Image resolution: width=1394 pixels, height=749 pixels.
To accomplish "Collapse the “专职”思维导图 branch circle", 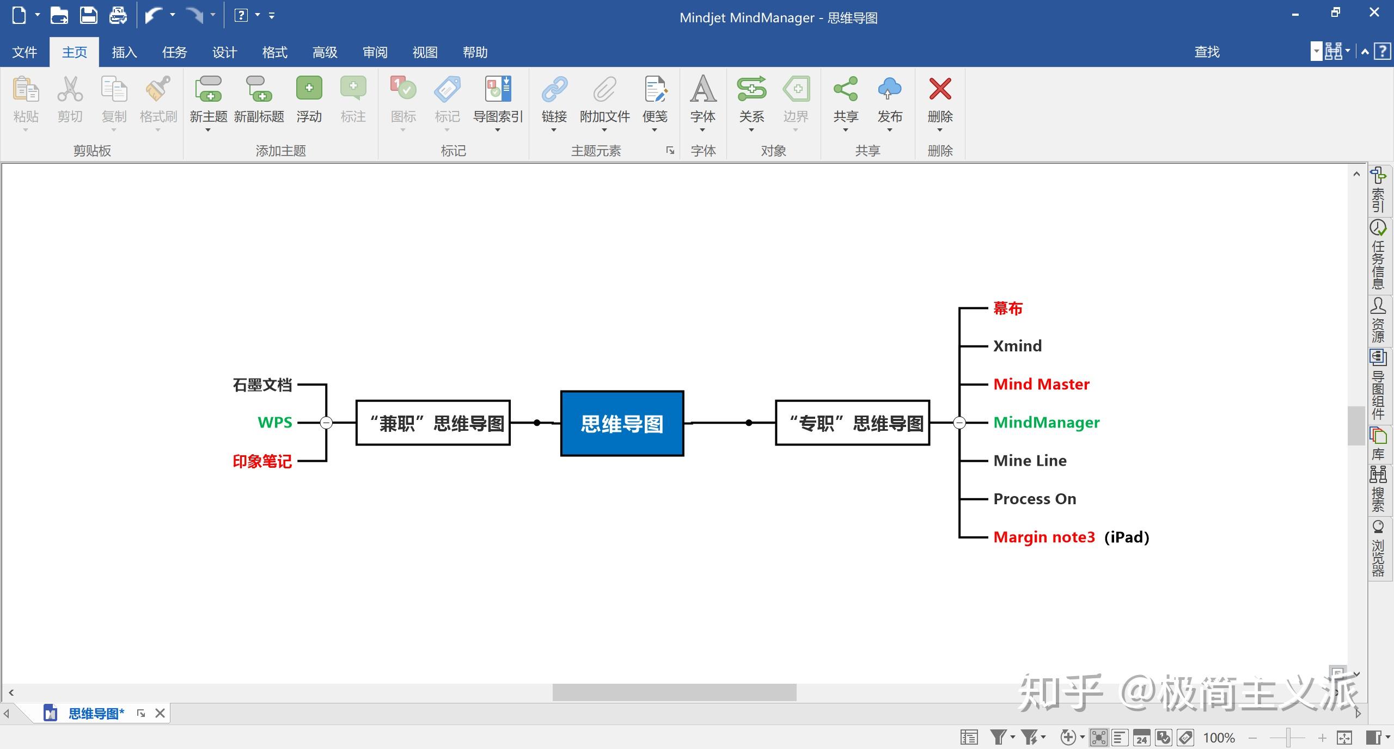I will 959,423.
